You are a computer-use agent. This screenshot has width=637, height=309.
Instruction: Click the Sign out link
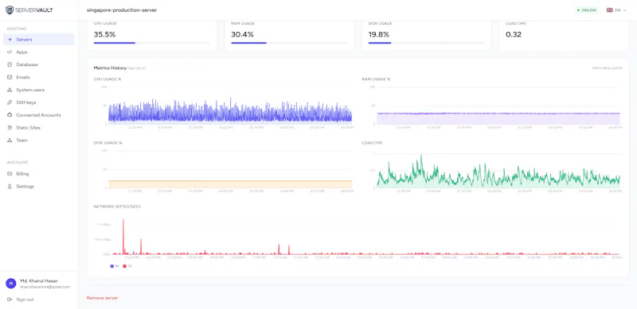[x=25, y=299]
